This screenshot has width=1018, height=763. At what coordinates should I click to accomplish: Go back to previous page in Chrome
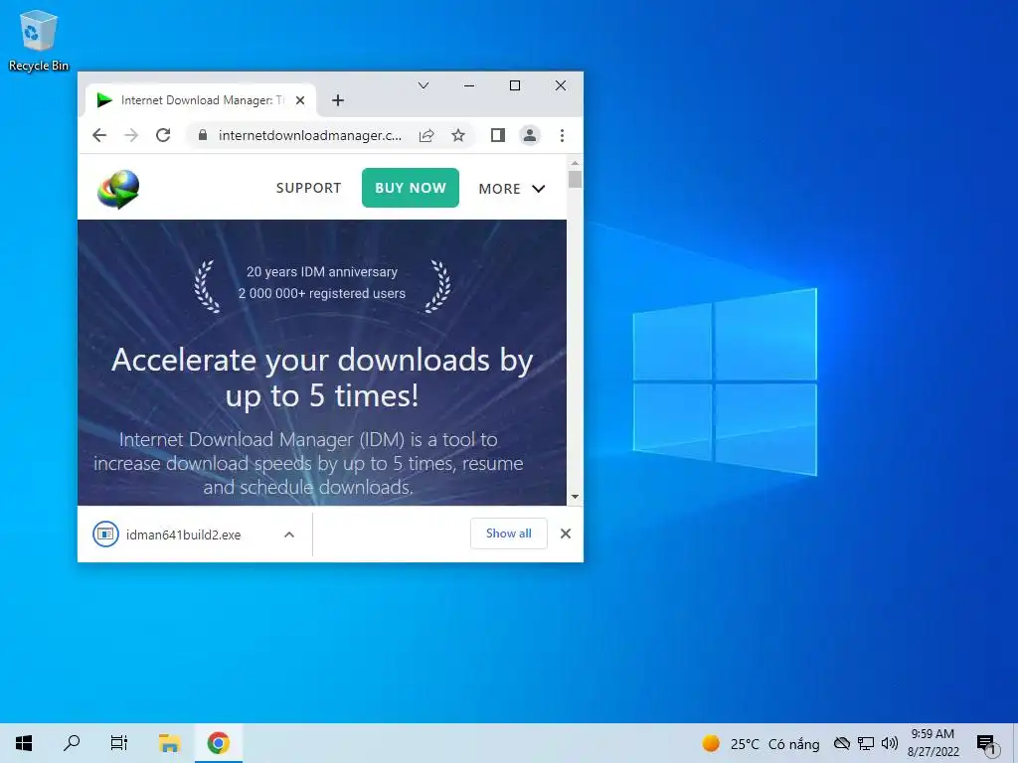(x=99, y=135)
